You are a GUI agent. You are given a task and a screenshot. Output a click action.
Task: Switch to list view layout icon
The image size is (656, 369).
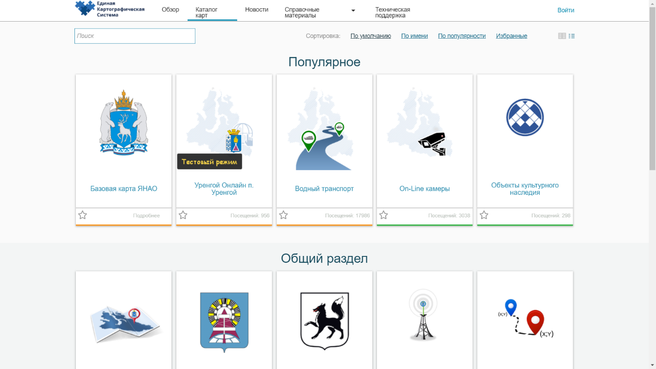click(572, 36)
